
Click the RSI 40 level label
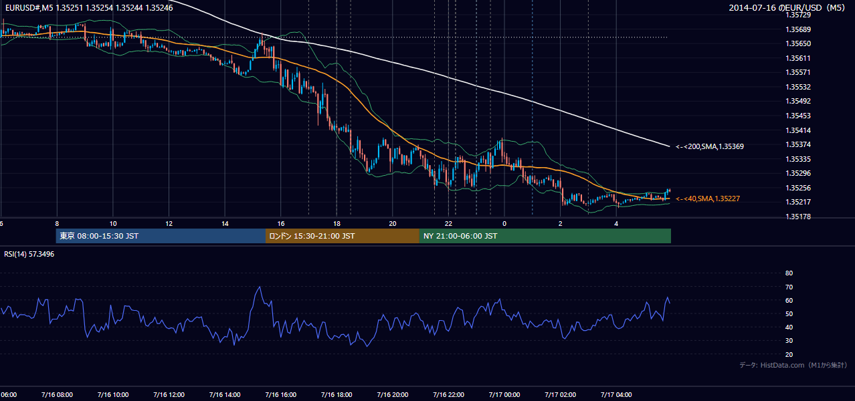click(789, 327)
